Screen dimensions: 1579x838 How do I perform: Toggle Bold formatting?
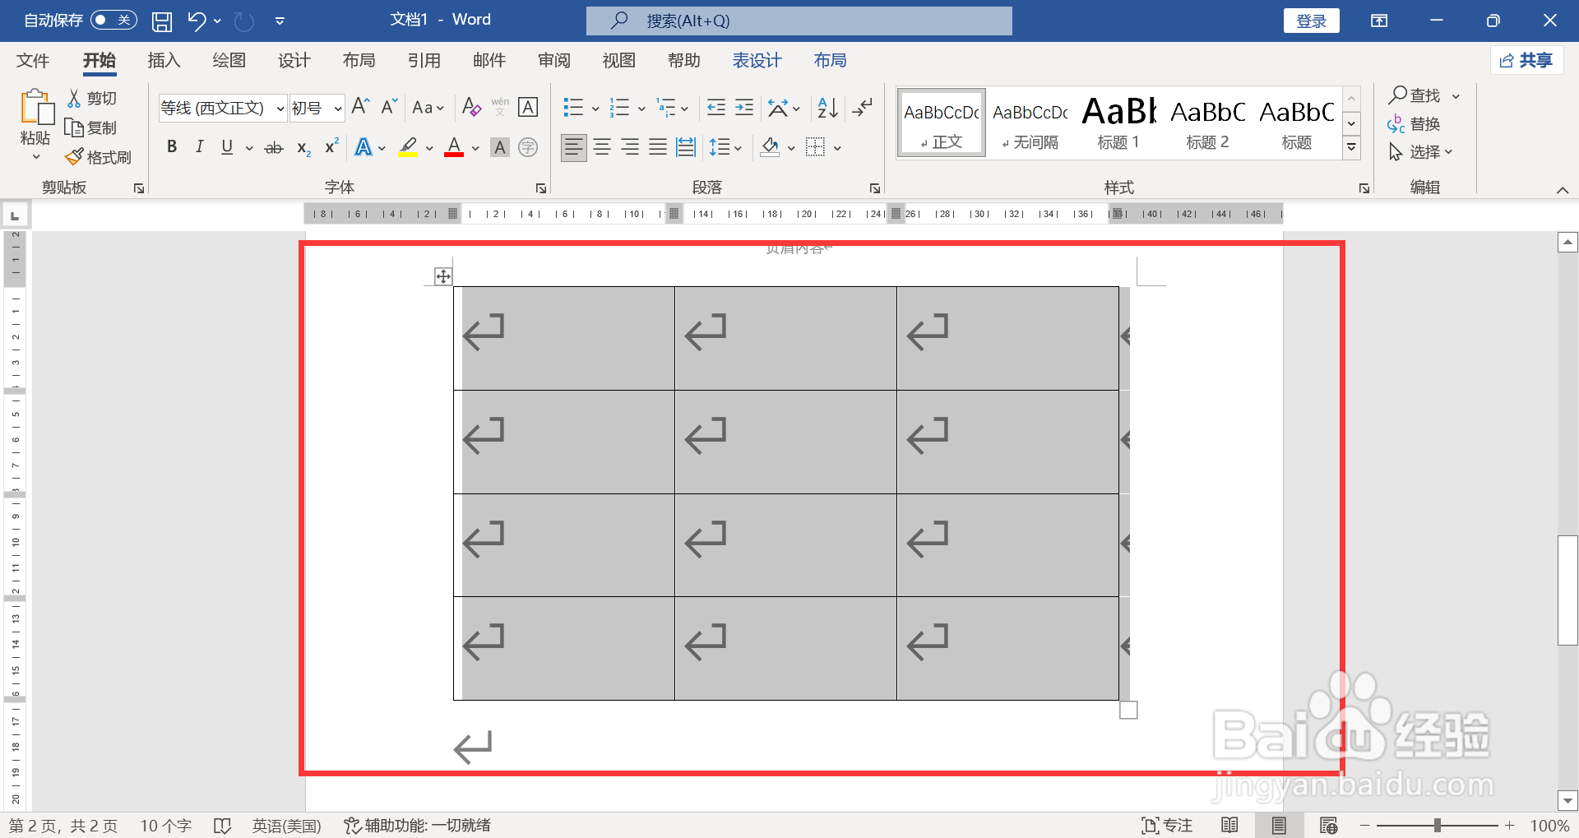[171, 147]
